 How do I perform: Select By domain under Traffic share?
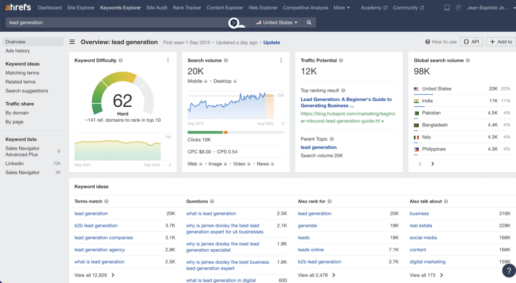coord(17,112)
